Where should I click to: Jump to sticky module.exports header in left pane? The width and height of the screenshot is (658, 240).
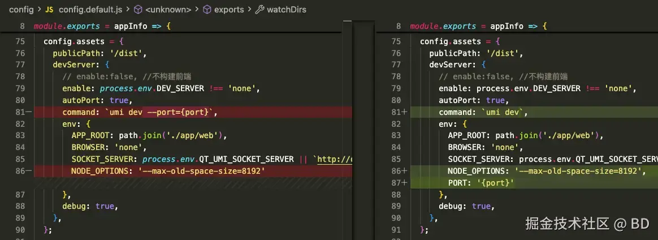(102, 26)
